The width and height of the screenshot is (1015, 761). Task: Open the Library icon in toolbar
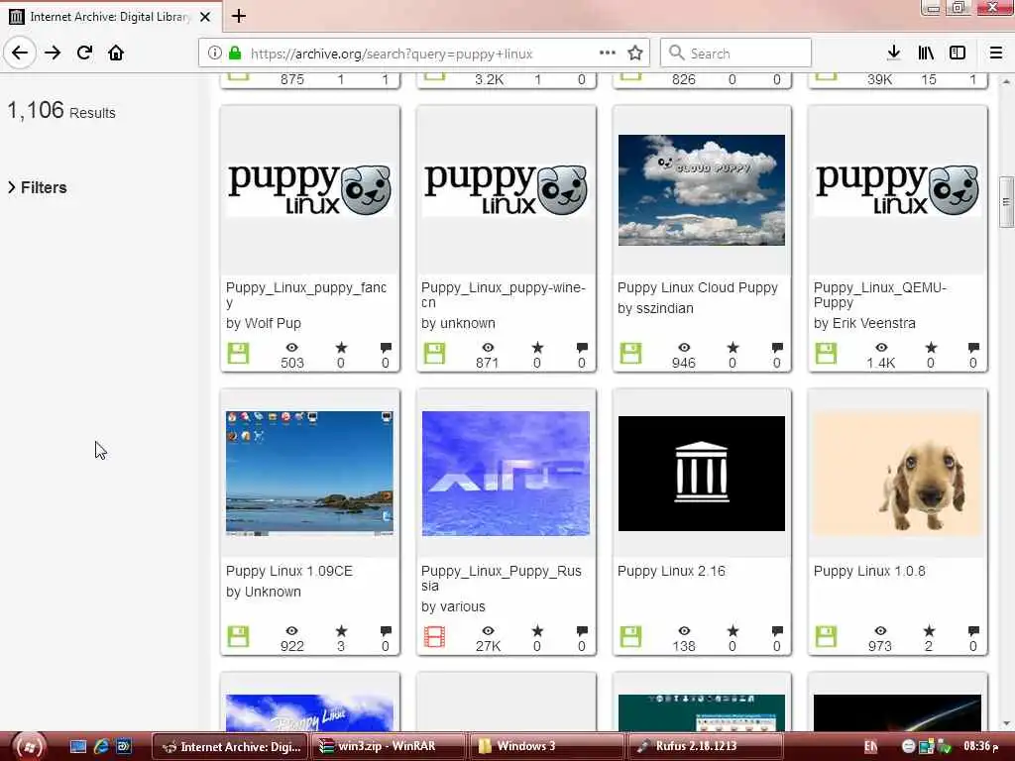(926, 54)
